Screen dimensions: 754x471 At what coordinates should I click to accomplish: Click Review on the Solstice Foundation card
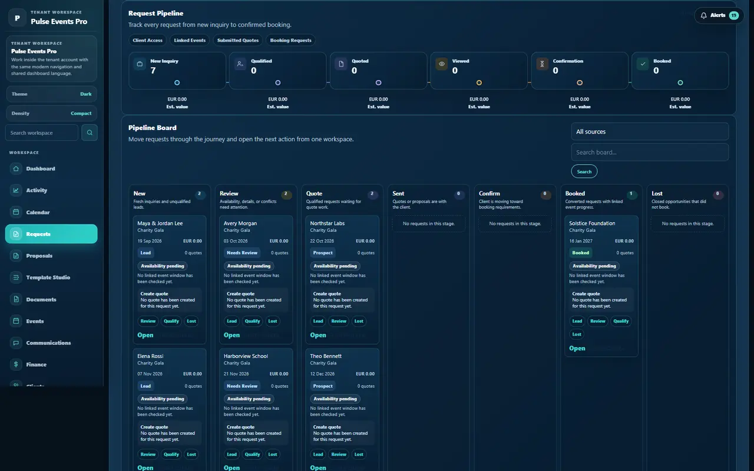[598, 321]
